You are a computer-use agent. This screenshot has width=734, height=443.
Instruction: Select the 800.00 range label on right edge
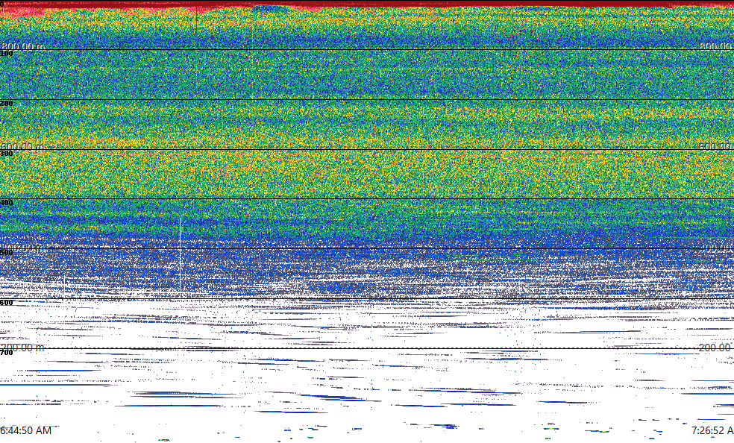(x=716, y=45)
